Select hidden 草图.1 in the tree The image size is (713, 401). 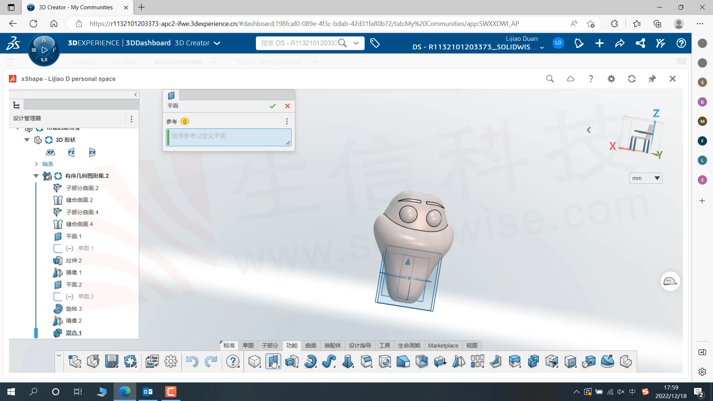86,248
